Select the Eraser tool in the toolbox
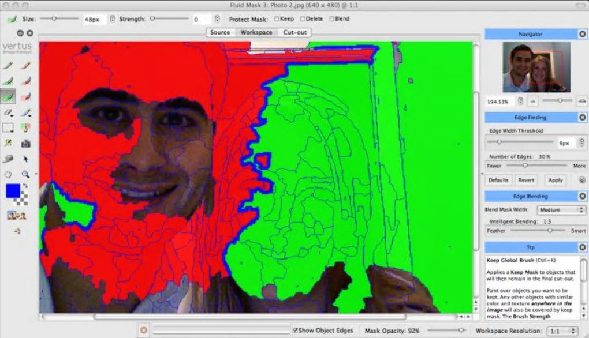The width and height of the screenshot is (589, 338). coord(8,112)
